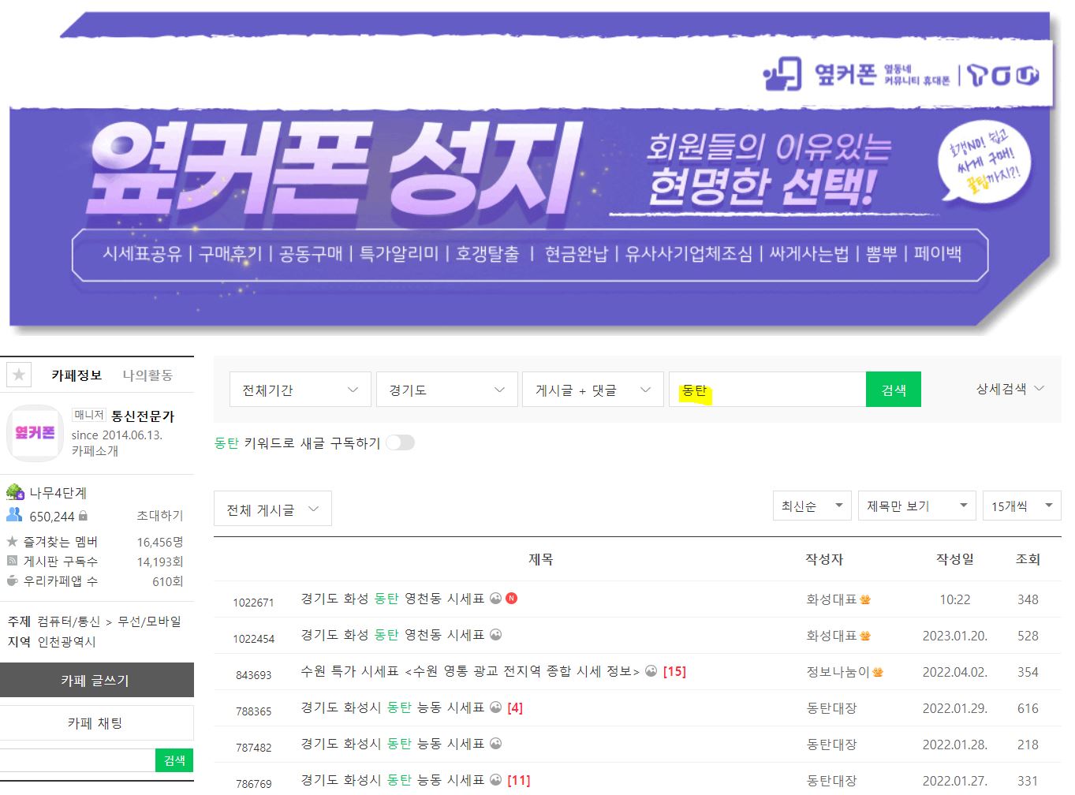Image resolution: width=1075 pixels, height=795 pixels.
Task: Click the 나무4단계 tree grade icon
Action: (x=15, y=493)
